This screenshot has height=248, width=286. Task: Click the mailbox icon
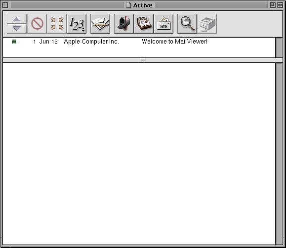point(124,24)
